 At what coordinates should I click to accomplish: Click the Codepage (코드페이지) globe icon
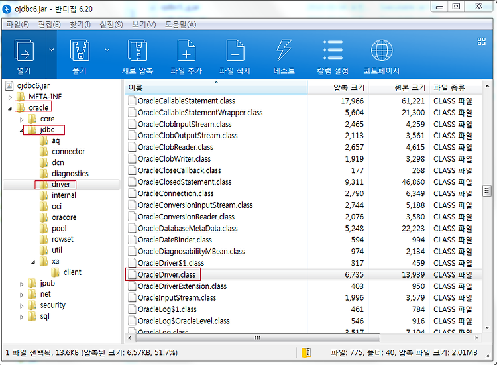(x=382, y=50)
